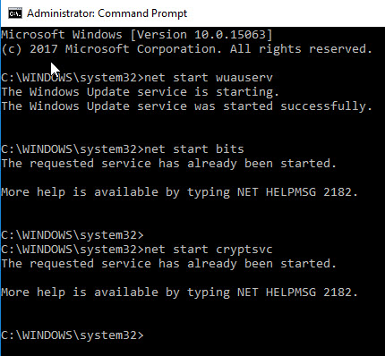Click the last NET HELPMSG 2182 line
The width and height of the screenshot is (385, 356).
pos(180,292)
